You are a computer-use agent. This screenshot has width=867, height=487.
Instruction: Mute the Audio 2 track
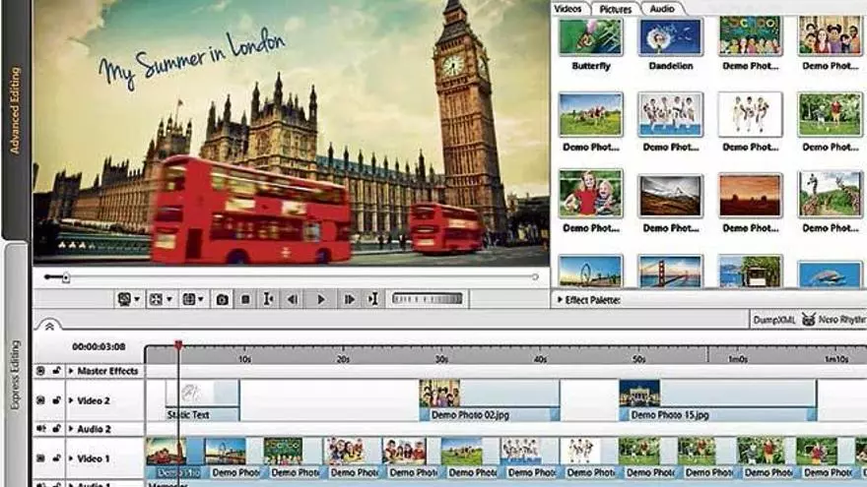[40, 430]
